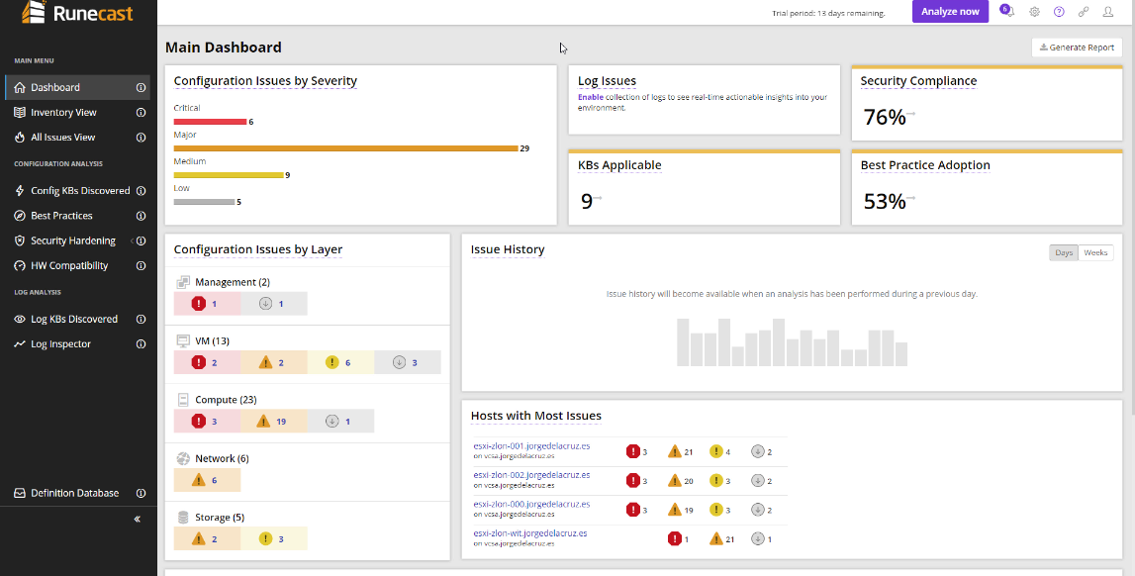Click the Analyze now button
Viewport: 1135px width, 576px height.
[950, 12]
